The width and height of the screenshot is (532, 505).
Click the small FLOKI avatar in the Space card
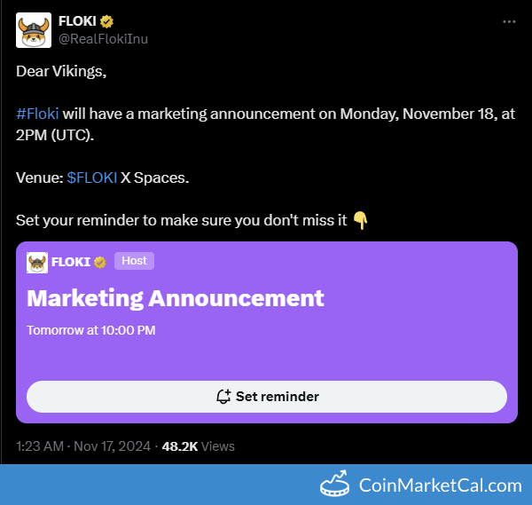point(37,262)
